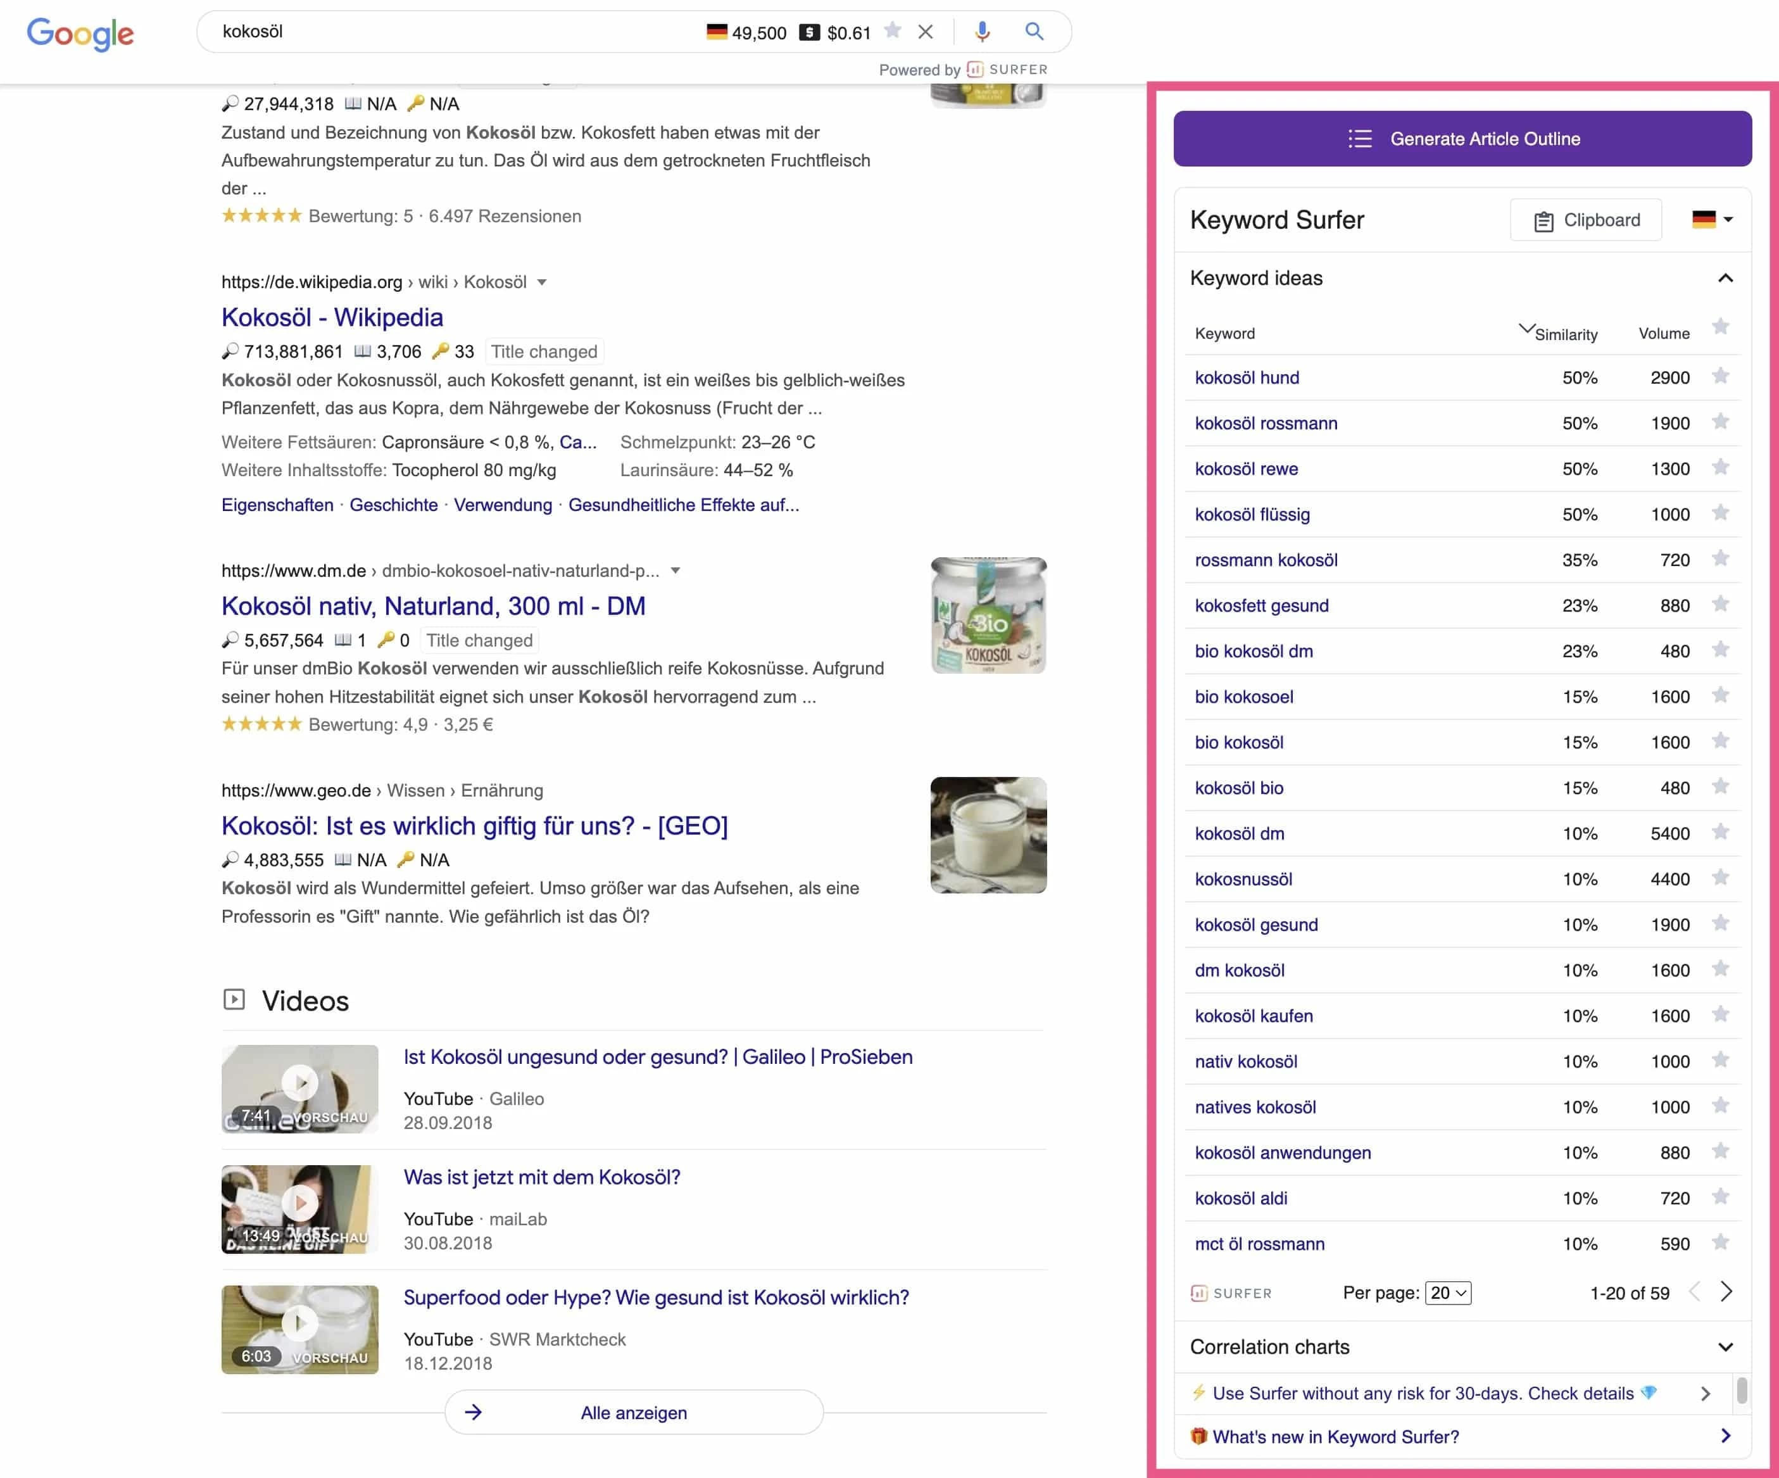Open the 'Kokosöl - Wikipedia' link

pyautogui.click(x=331, y=317)
